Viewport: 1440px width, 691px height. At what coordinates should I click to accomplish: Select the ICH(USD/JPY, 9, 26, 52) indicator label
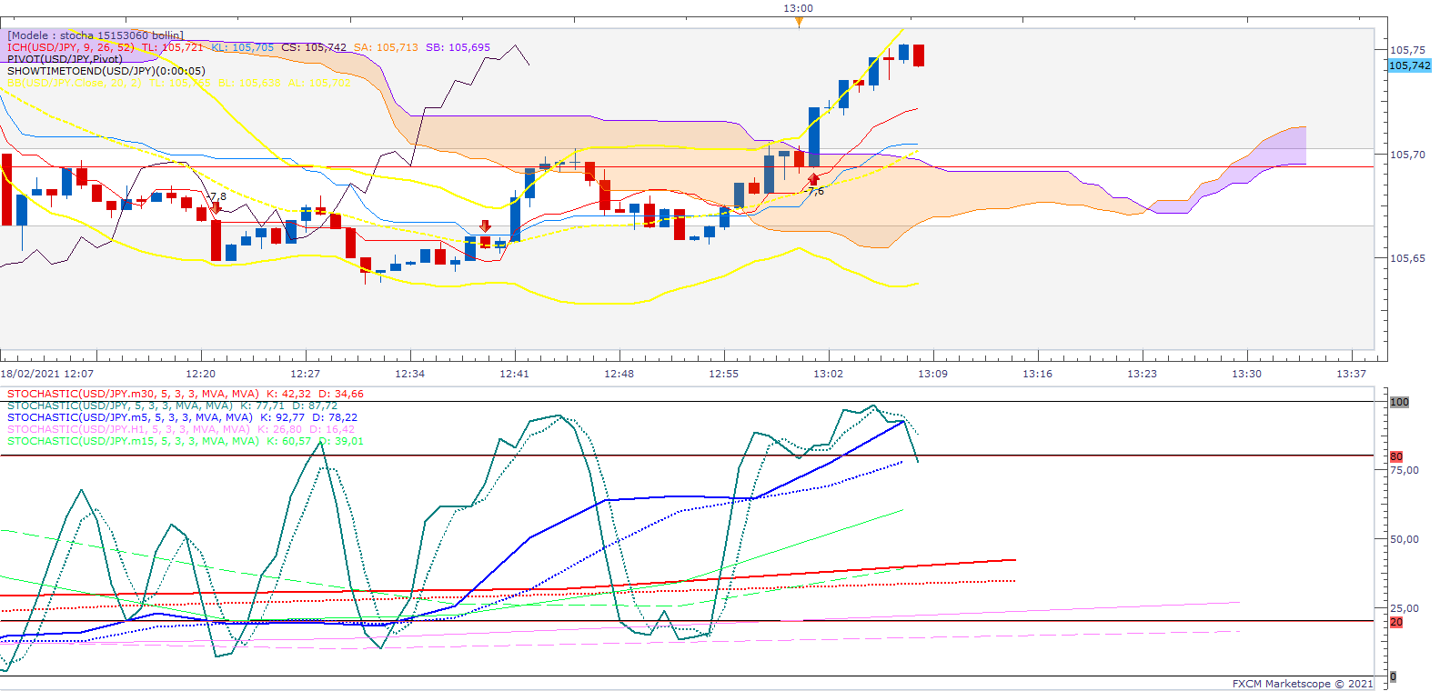click(x=70, y=47)
